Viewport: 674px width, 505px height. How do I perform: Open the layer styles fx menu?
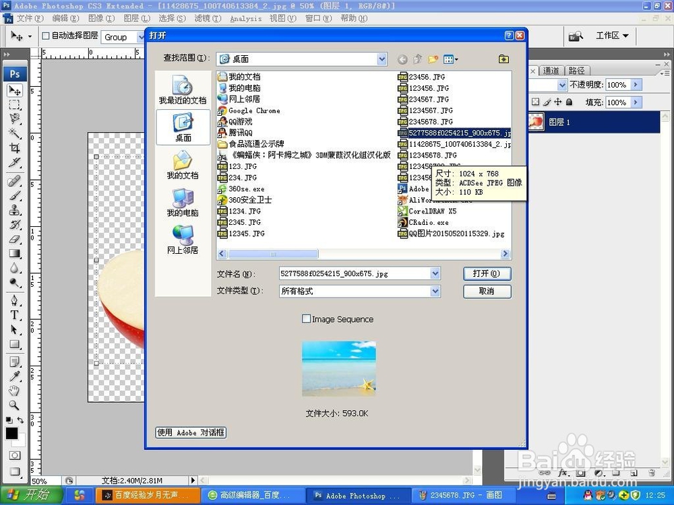point(561,473)
